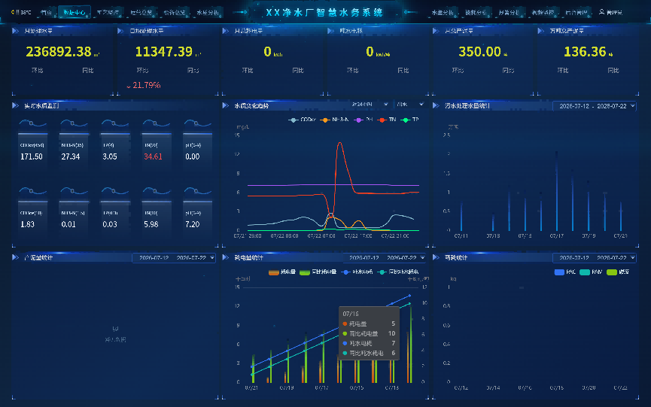Click arrow icon of the 136.36 card

click(540, 31)
